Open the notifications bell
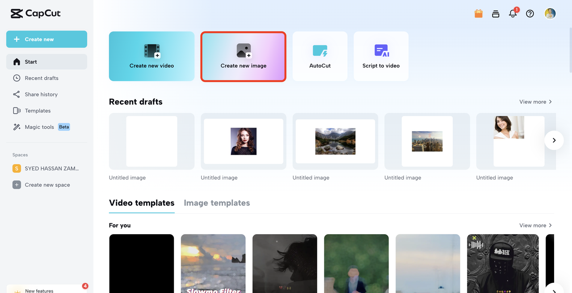 pyautogui.click(x=513, y=13)
